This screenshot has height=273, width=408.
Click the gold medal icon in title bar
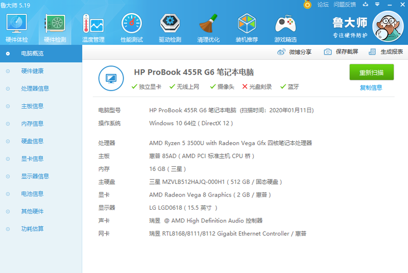pos(307,5)
